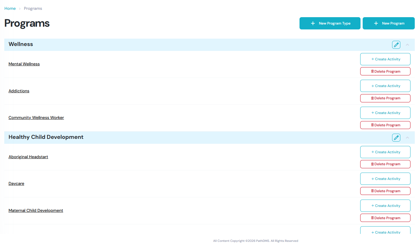The image size is (416, 244).
Task: Delete the Maternal Child Development program
Action: (x=385, y=218)
